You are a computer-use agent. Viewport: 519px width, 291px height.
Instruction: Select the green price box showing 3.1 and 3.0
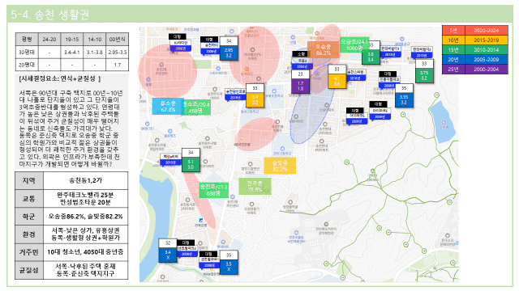pyautogui.click(x=191, y=164)
